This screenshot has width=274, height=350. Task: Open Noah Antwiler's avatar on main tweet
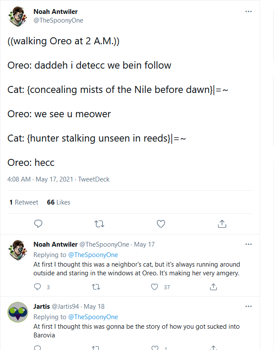18,17
